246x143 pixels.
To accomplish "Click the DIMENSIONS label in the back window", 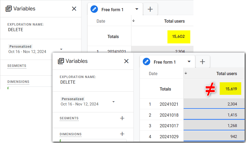I will click(x=18, y=81).
